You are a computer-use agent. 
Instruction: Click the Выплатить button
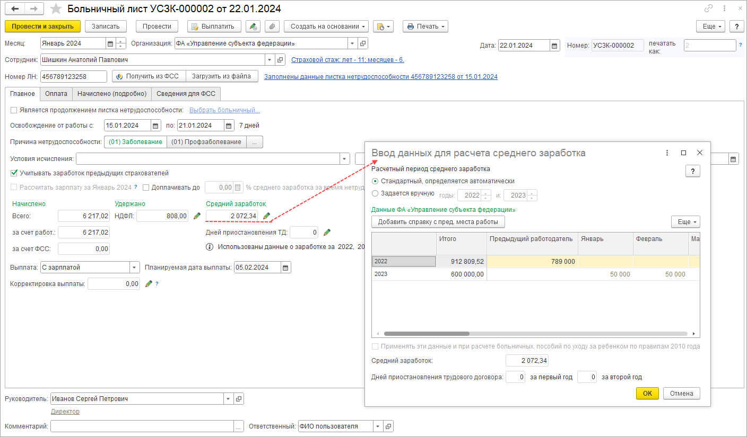(214, 26)
